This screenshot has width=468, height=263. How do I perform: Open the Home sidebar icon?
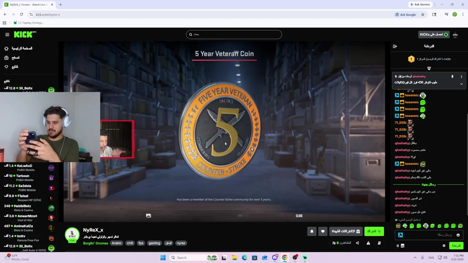(6, 48)
